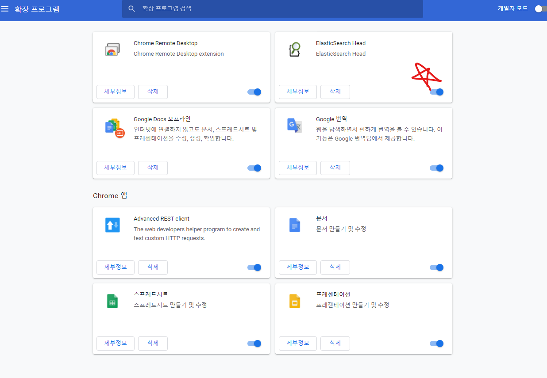Turn off the Google 번역 extension

[x=437, y=168]
